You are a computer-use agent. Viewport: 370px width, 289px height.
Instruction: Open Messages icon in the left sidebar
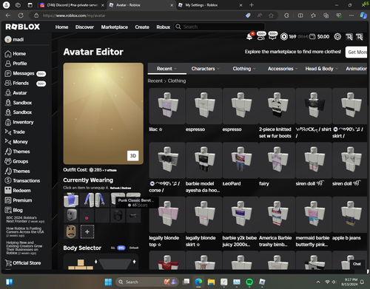pos(8,73)
